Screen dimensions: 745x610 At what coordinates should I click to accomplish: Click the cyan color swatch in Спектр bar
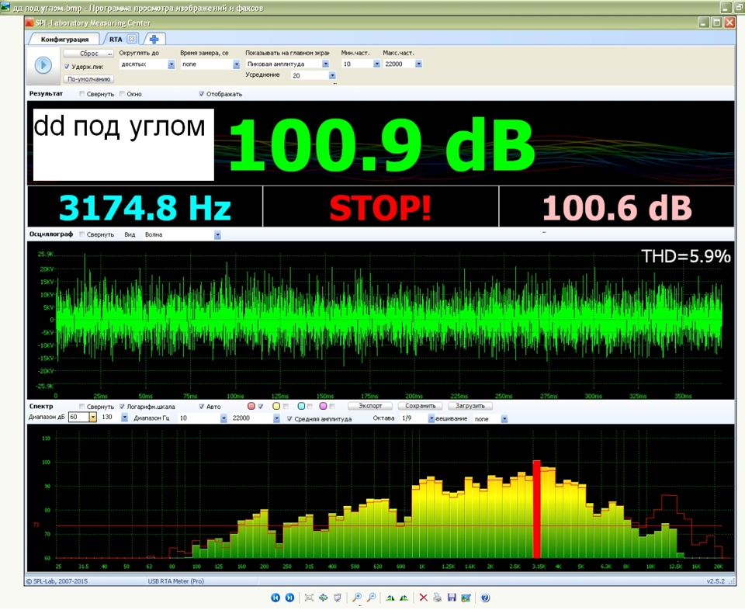301,406
